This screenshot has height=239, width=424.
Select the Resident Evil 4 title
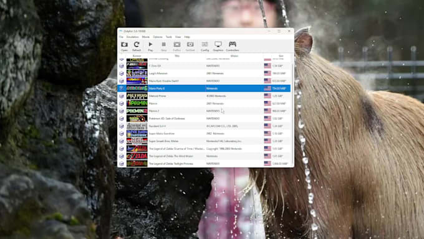tap(157, 126)
